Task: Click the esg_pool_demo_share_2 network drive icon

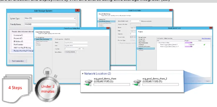Action: (137, 82)
